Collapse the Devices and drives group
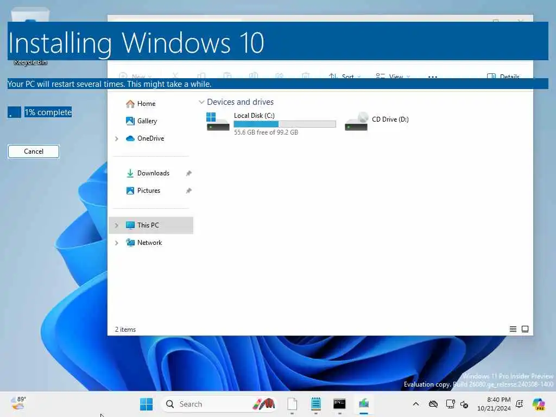Viewport: 556px width, 417px height. (201, 102)
